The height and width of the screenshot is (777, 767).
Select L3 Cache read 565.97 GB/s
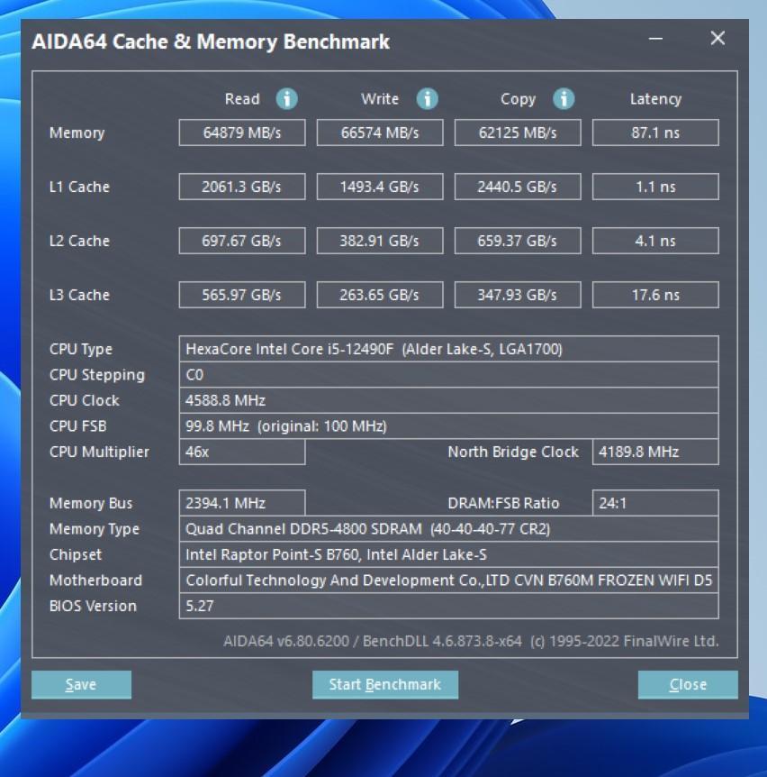[242, 295]
